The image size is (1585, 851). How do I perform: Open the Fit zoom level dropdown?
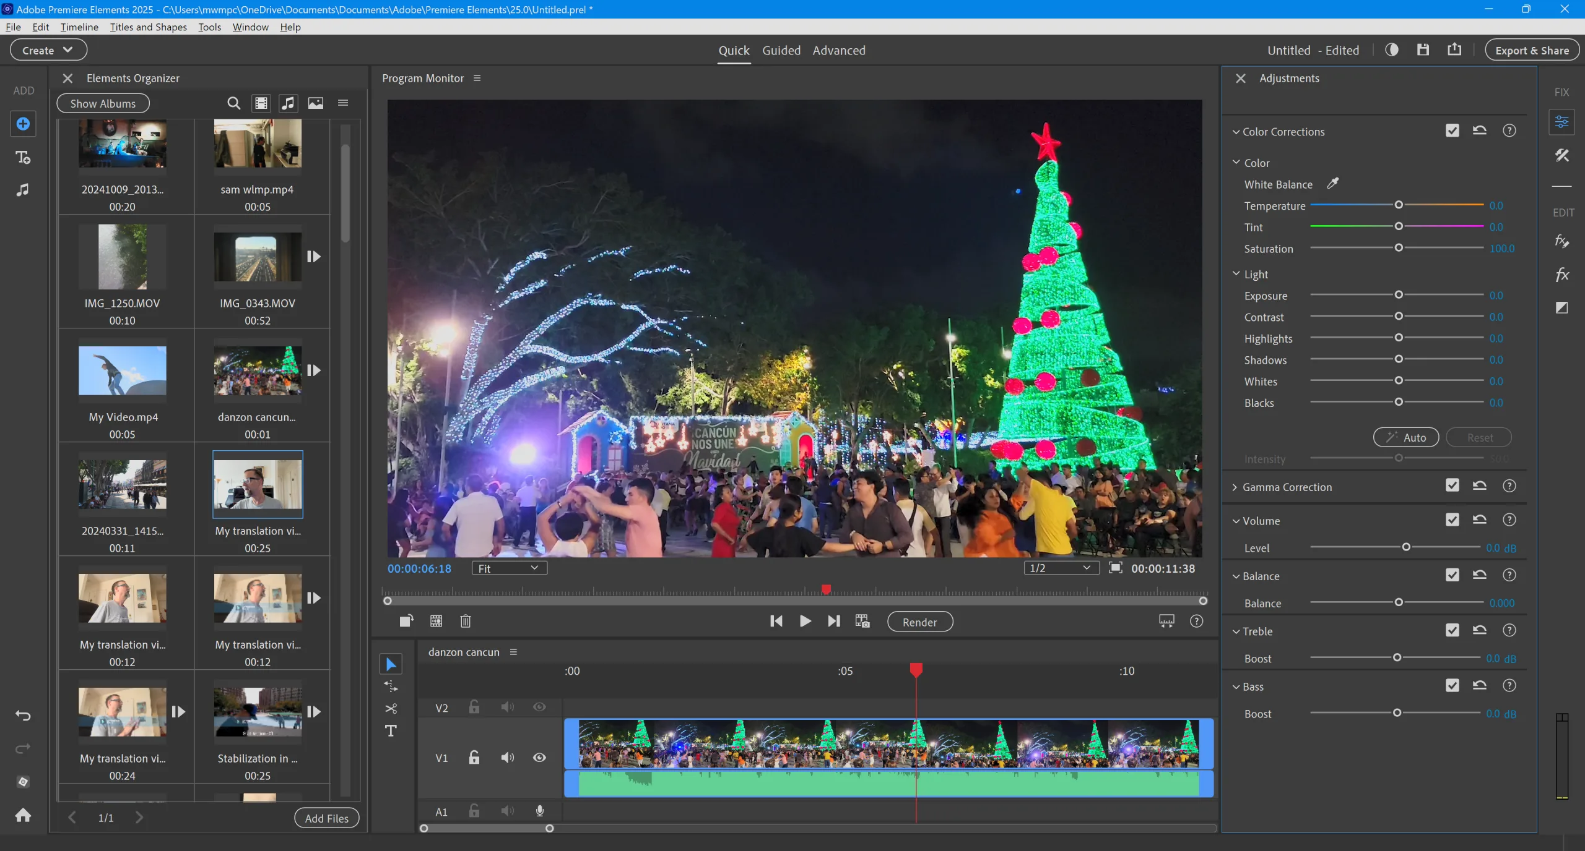pyautogui.click(x=509, y=568)
